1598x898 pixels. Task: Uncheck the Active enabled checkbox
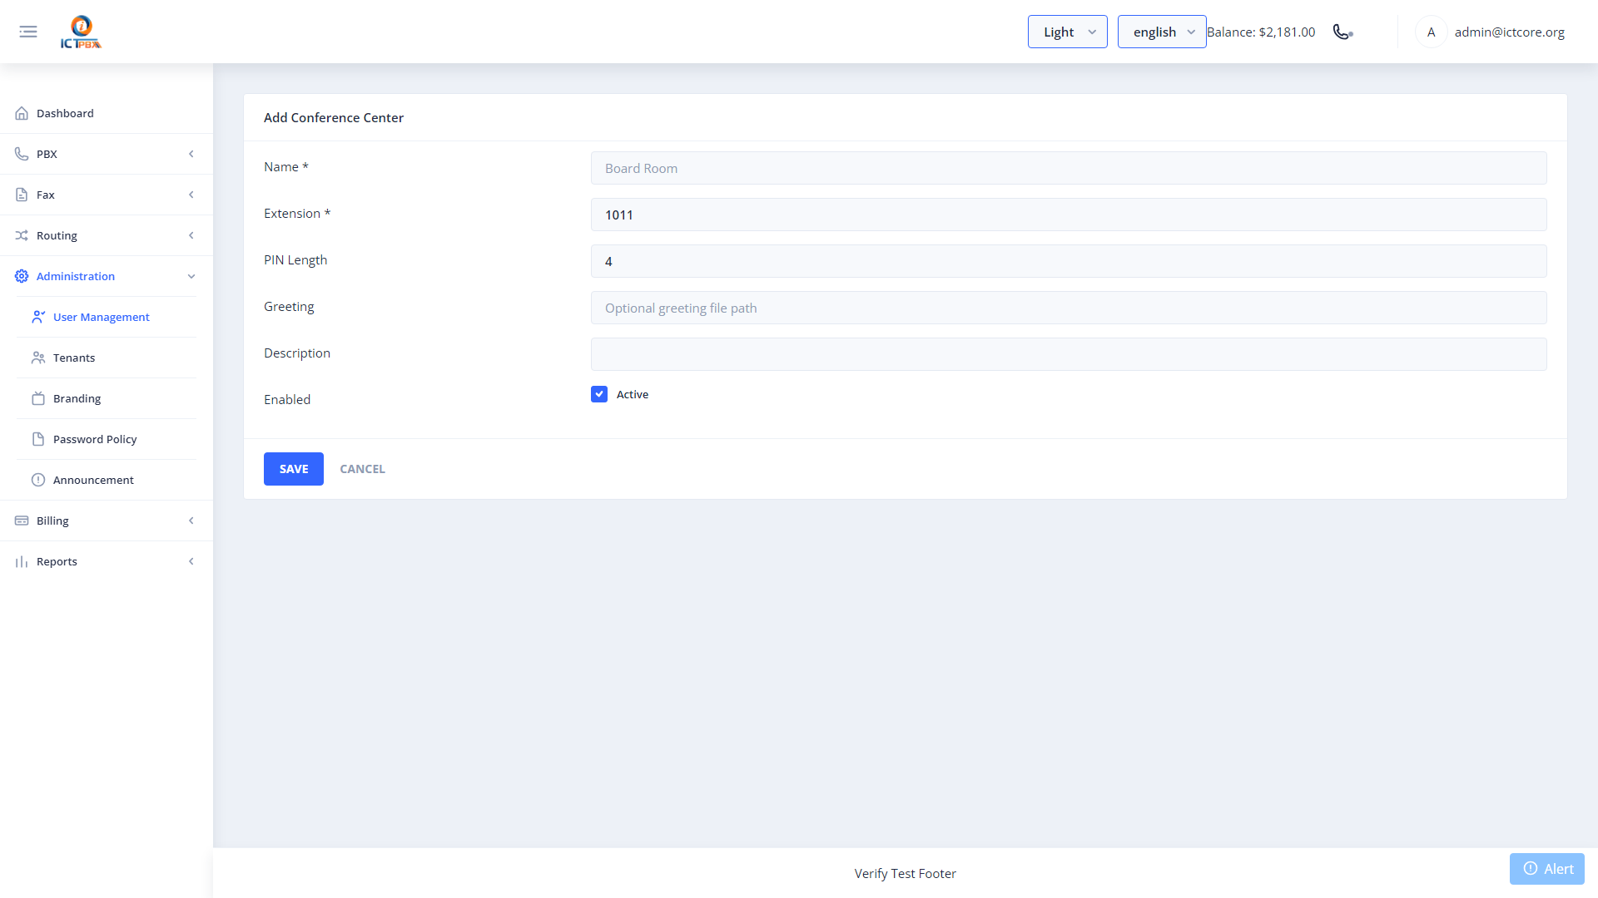[x=599, y=394]
